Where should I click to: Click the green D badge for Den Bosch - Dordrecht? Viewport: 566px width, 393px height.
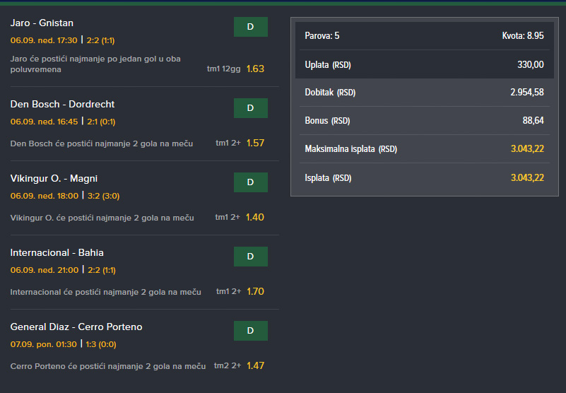pyautogui.click(x=250, y=108)
